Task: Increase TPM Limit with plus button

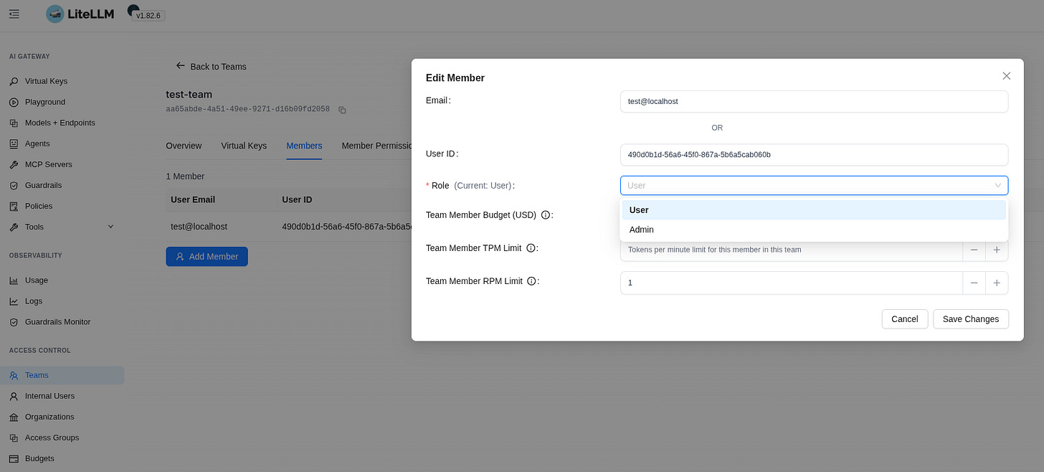Action: coord(997,250)
